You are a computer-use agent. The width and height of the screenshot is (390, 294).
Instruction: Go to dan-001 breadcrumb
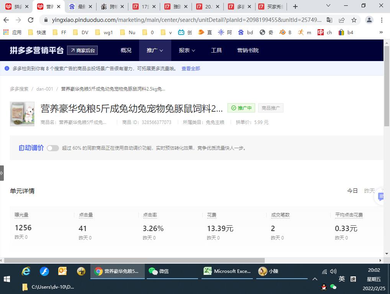[x=44, y=89]
